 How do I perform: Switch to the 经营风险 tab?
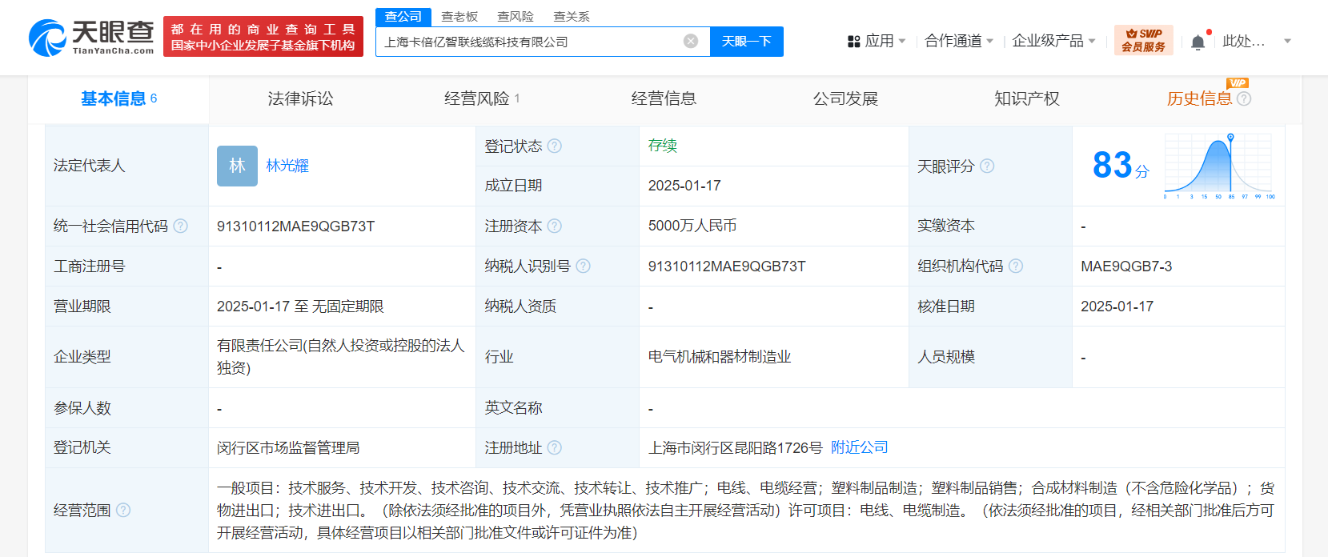[482, 98]
